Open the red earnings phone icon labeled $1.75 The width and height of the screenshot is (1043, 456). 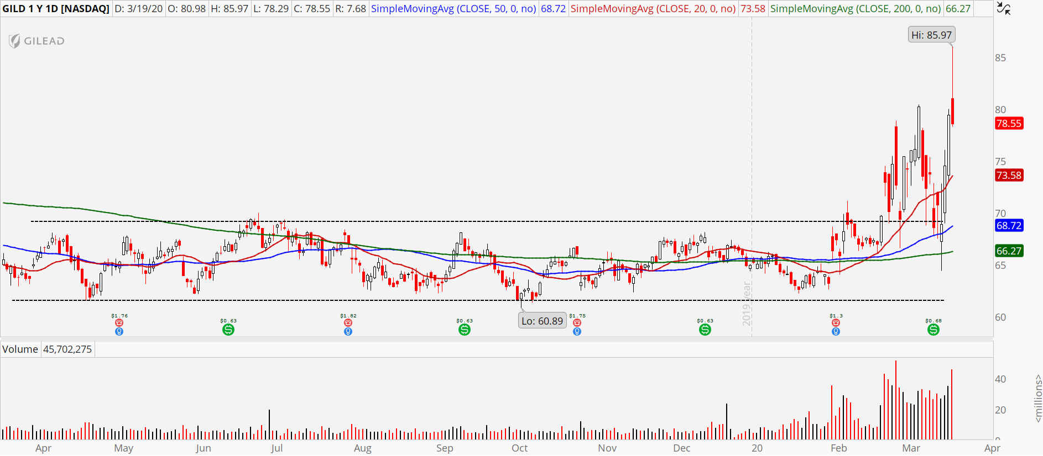577,323
